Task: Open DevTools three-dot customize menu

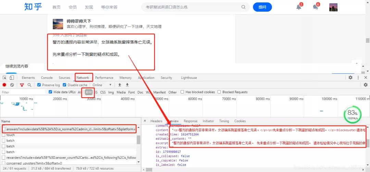Action: coord(358,78)
